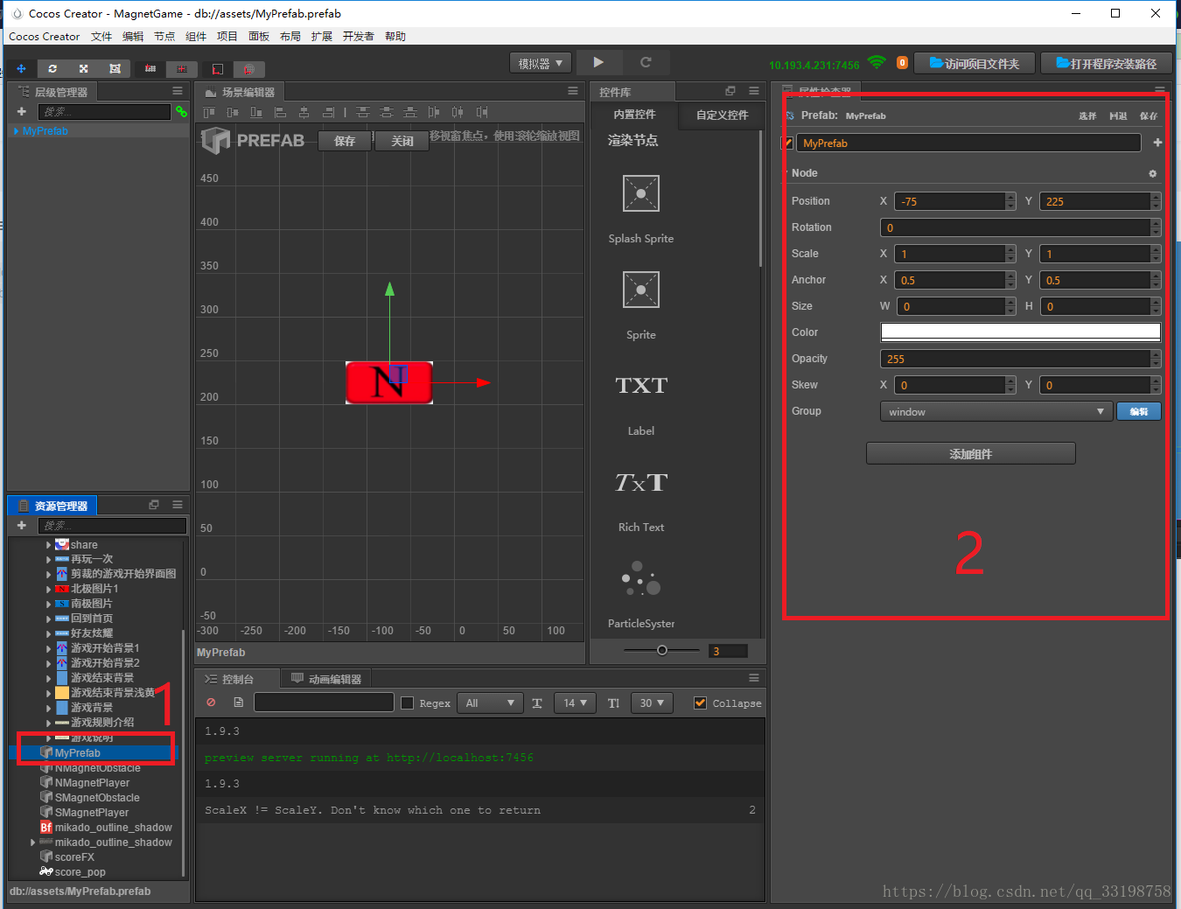Click Sprite widget icon
The height and width of the screenshot is (909, 1181).
[x=641, y=290]
